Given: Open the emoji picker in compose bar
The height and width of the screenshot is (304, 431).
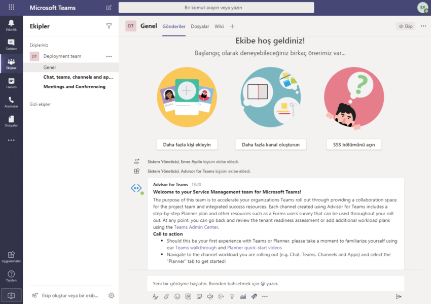Looking at the screenshot, I should [177, 296].
